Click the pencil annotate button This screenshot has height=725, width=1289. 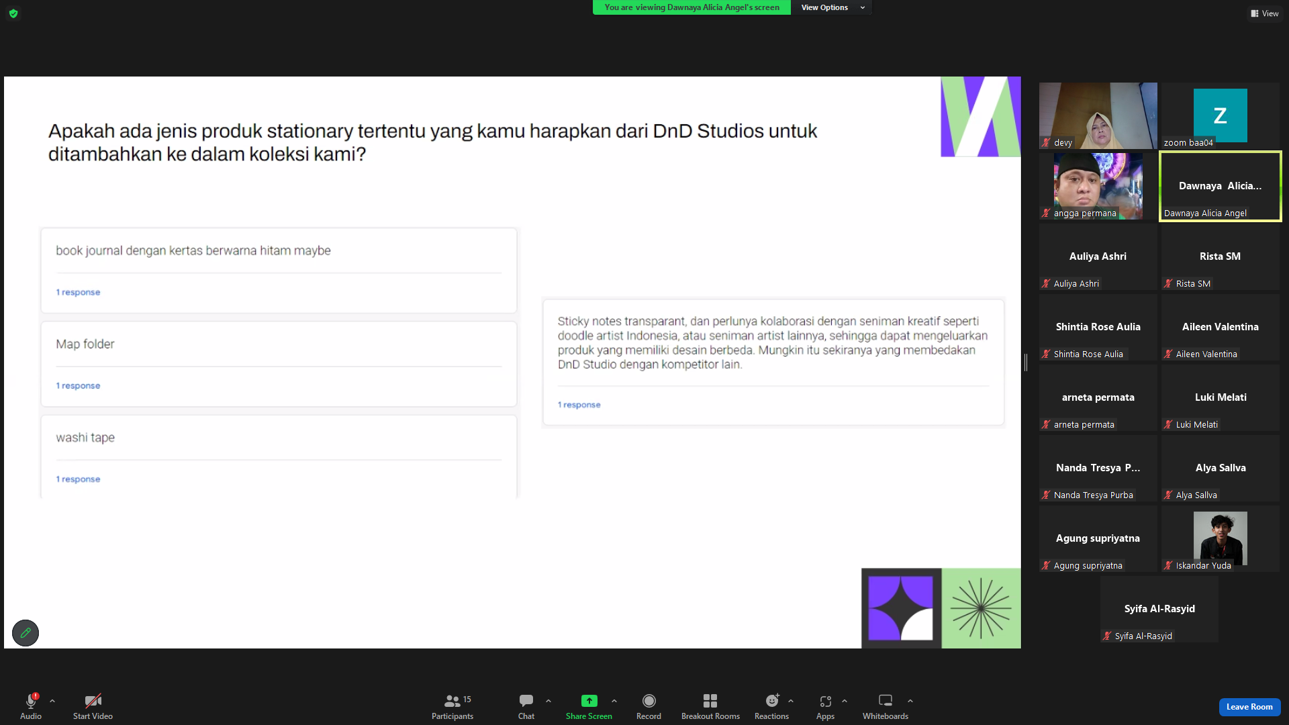(x=26, y=633)
